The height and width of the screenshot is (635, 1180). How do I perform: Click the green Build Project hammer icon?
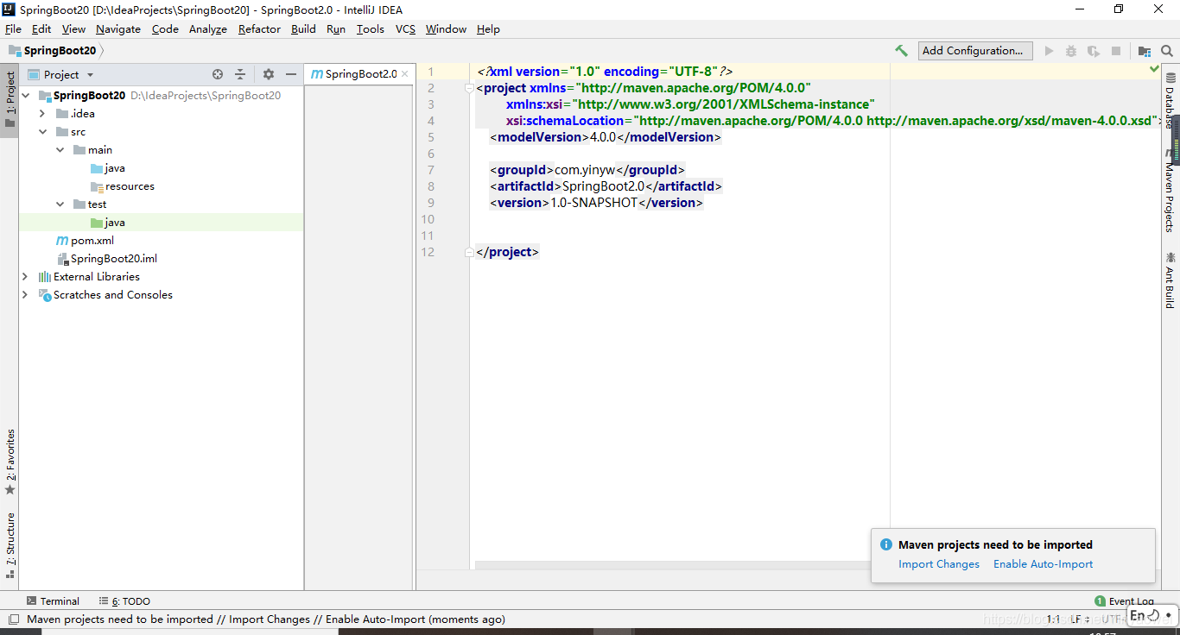pos(900,50)
